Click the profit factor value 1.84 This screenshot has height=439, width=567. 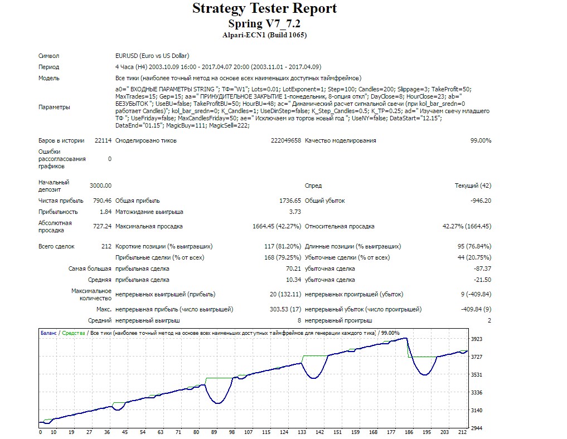pyautogui.click(x=105, y=212)
